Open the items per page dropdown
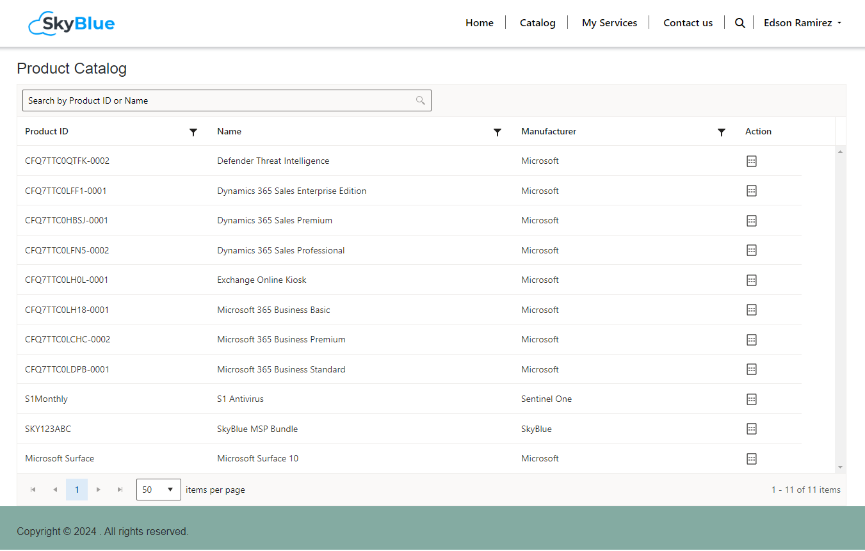Viewport: 865px width, 551px height. coord(159,490)
